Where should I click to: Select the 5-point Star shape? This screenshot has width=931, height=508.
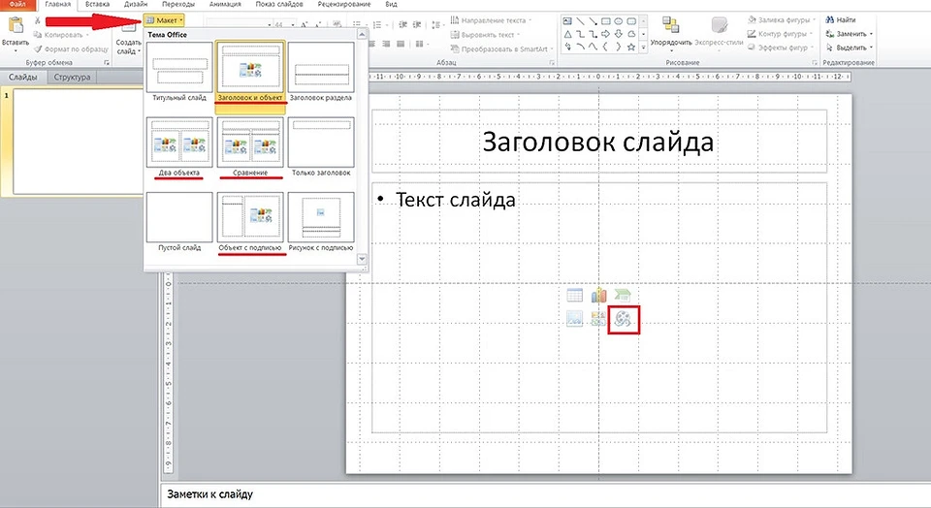[x=631, y=47]
